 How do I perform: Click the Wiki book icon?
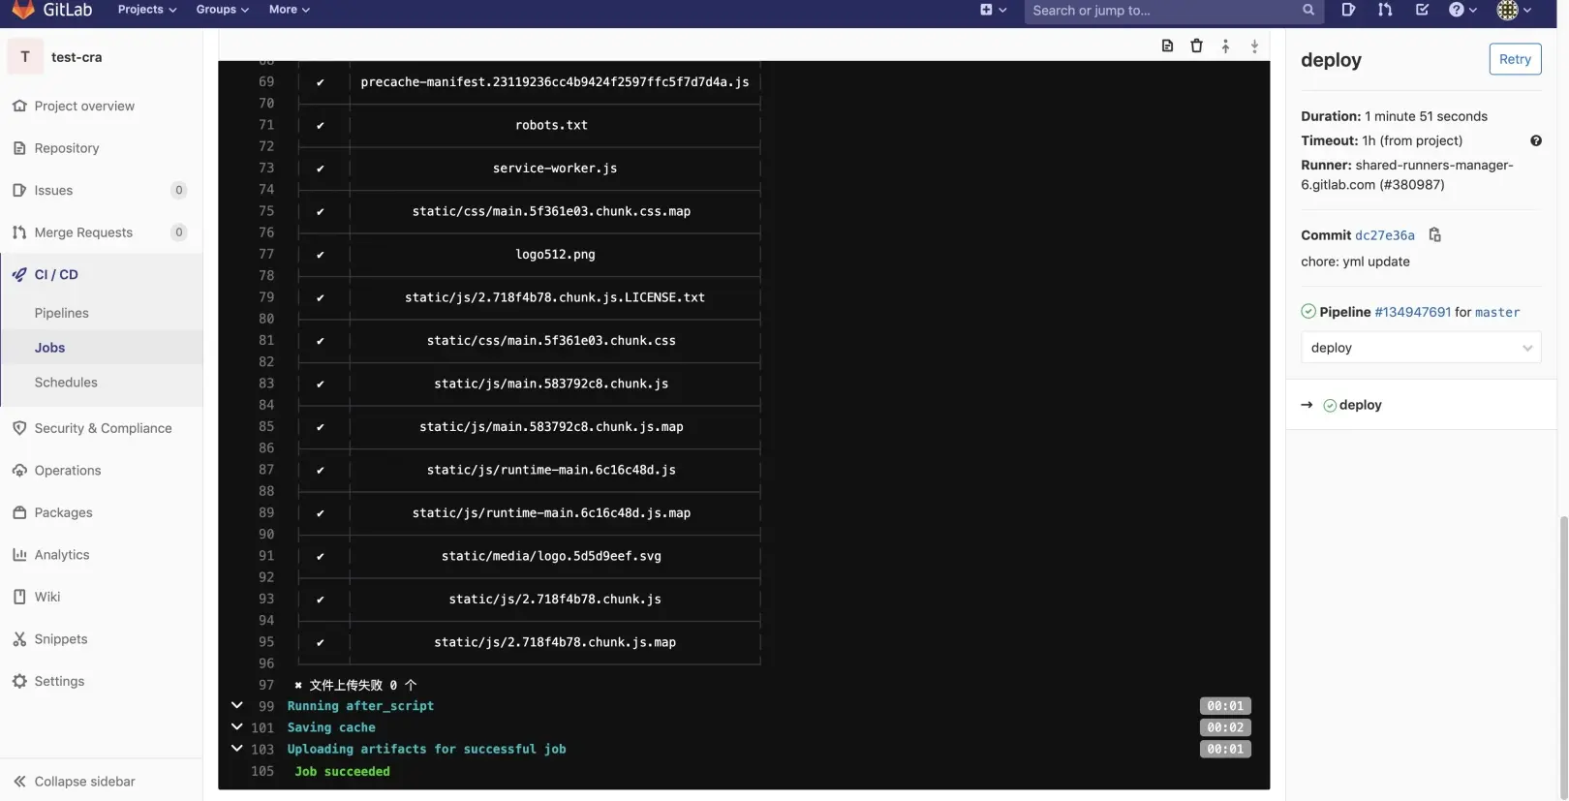point(19,597)
